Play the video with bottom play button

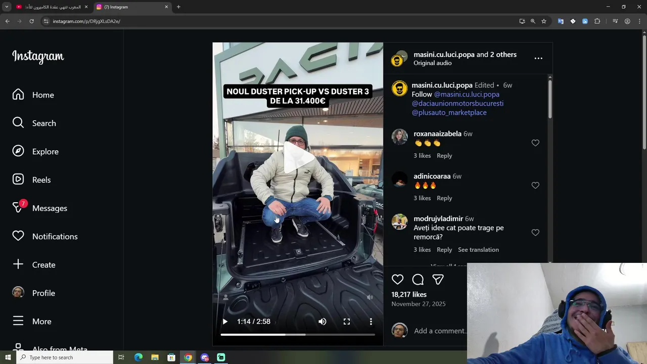(225, 322)
